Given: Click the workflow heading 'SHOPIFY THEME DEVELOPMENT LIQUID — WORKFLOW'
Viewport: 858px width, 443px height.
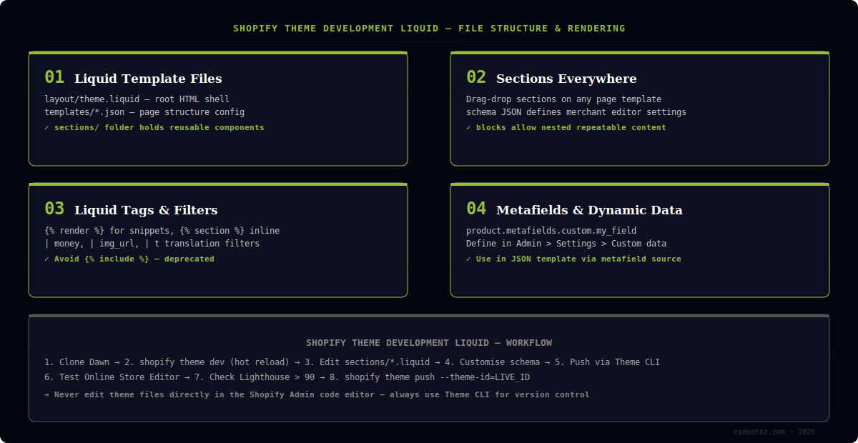Looking at the screenshot, I should pos(429,343).
